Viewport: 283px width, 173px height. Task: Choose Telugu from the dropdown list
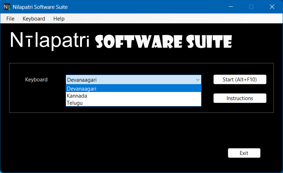tap(133, 103)
